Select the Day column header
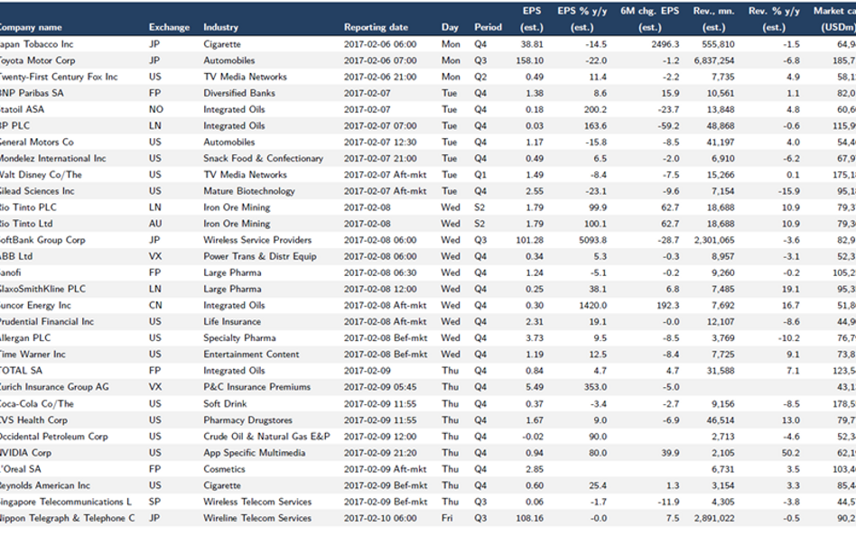This screenshot has width=856, height=535. coord(450,27)
